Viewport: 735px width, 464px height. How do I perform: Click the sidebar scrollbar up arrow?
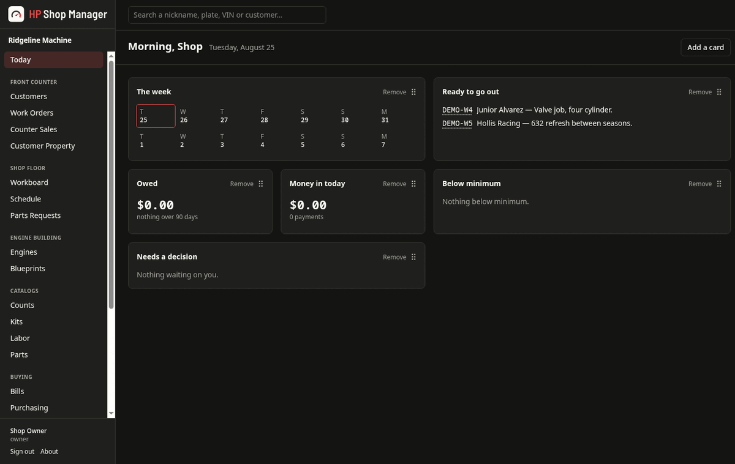(x=111, y=56)
